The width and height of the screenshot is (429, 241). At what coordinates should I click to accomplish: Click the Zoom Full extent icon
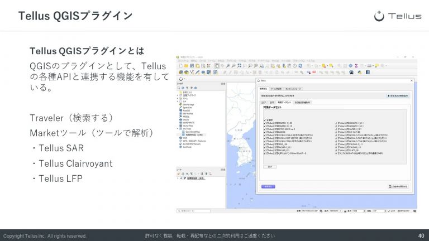tap(240, 66)
